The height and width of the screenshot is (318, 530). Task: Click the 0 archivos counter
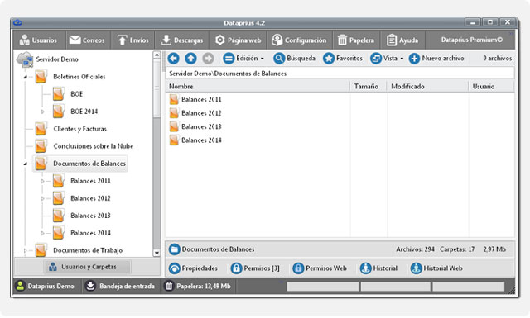click(497, 59)
